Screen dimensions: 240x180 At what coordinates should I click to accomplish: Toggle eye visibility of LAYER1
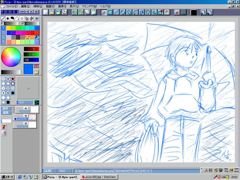(x=25, y=116)
